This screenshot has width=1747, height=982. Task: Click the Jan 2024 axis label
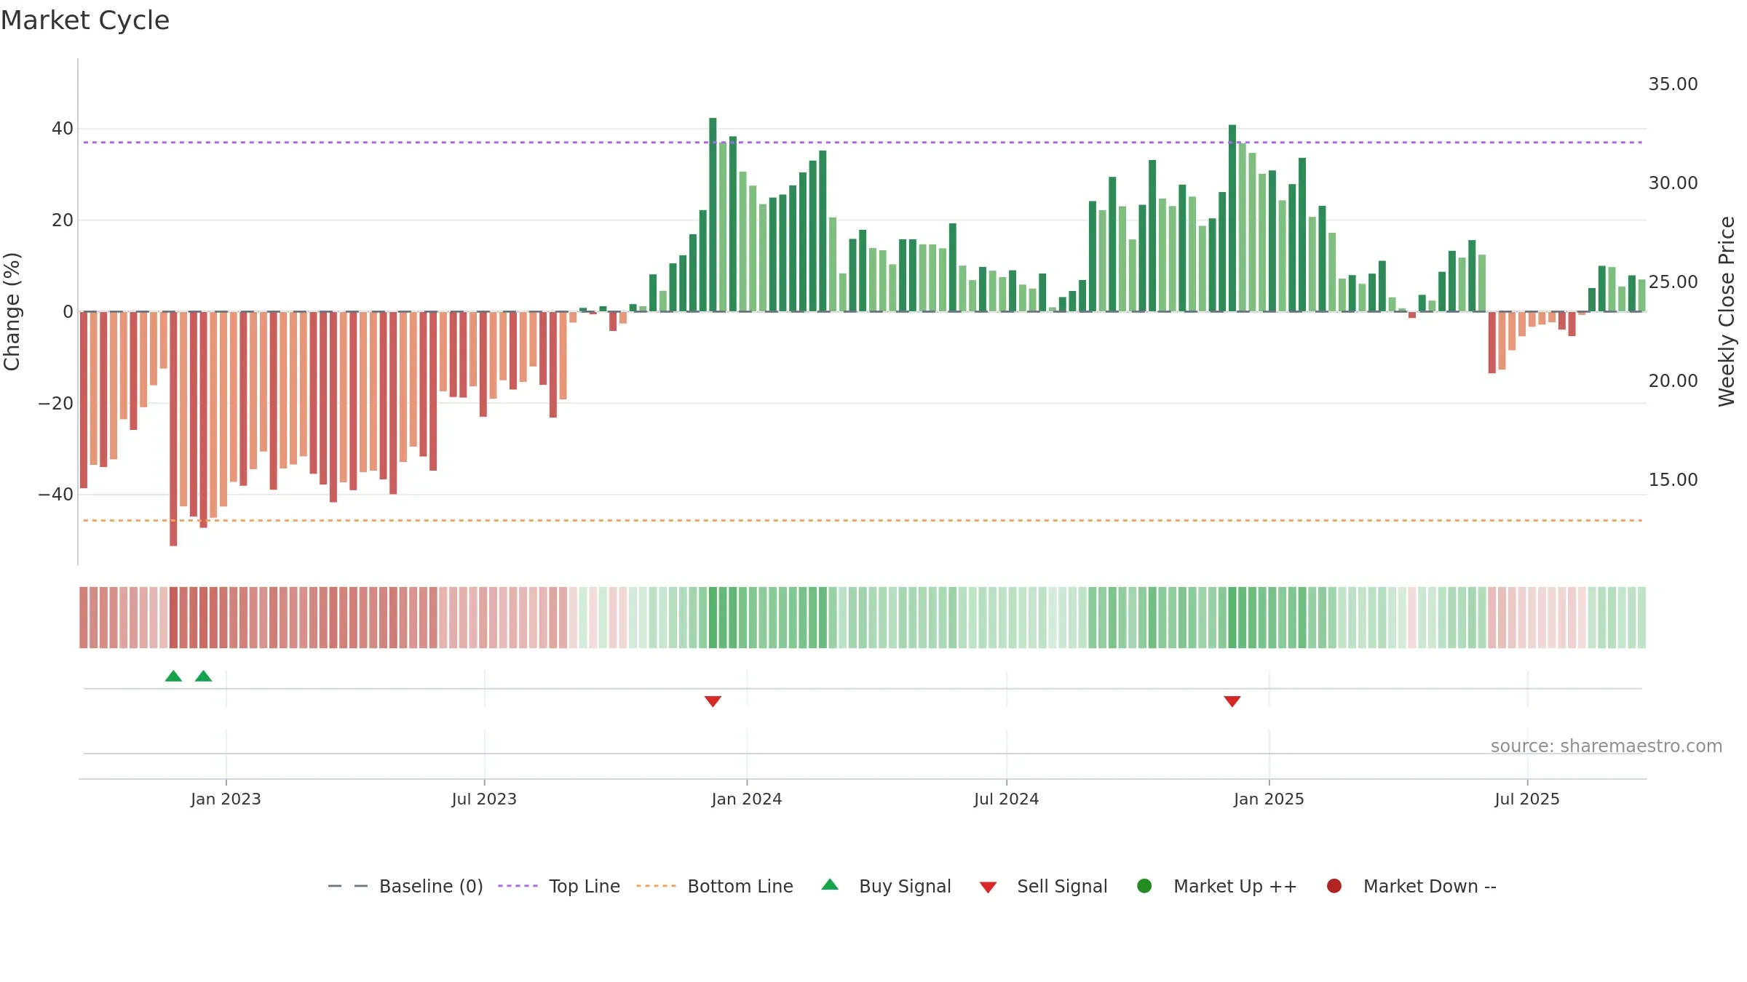(x=747, y=799)
